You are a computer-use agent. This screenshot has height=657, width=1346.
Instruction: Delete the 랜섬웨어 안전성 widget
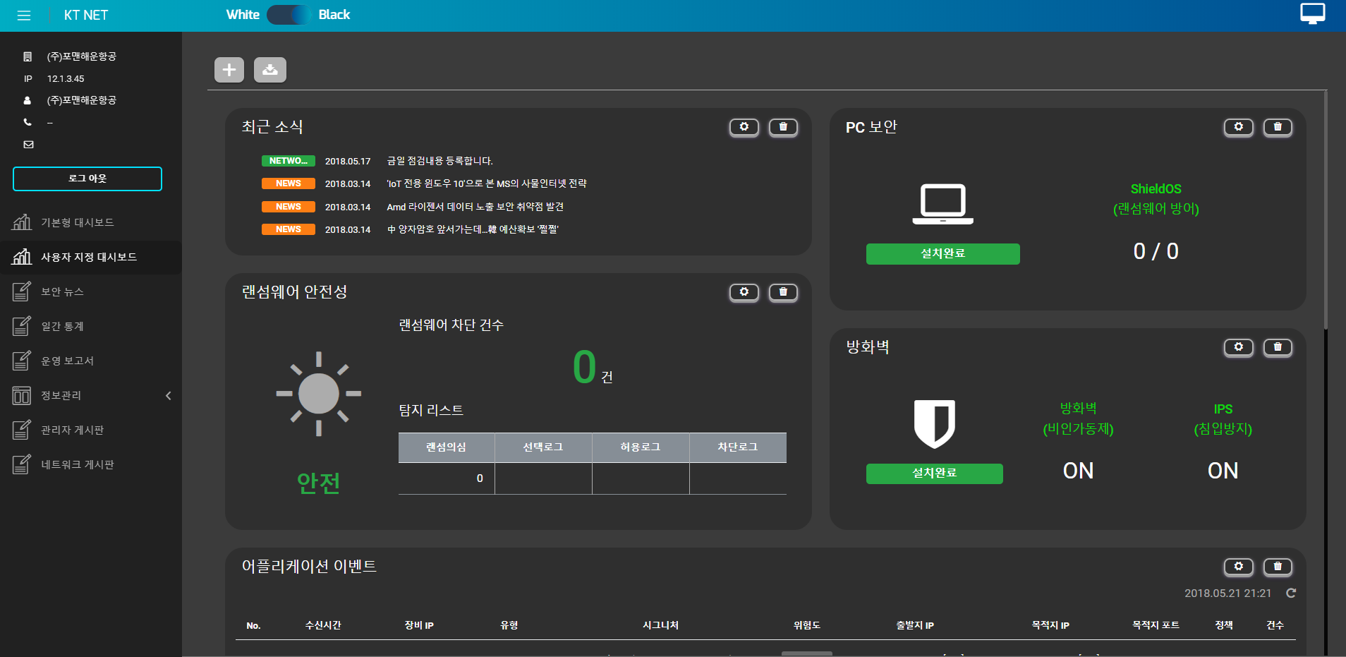(x=783, y=292)
